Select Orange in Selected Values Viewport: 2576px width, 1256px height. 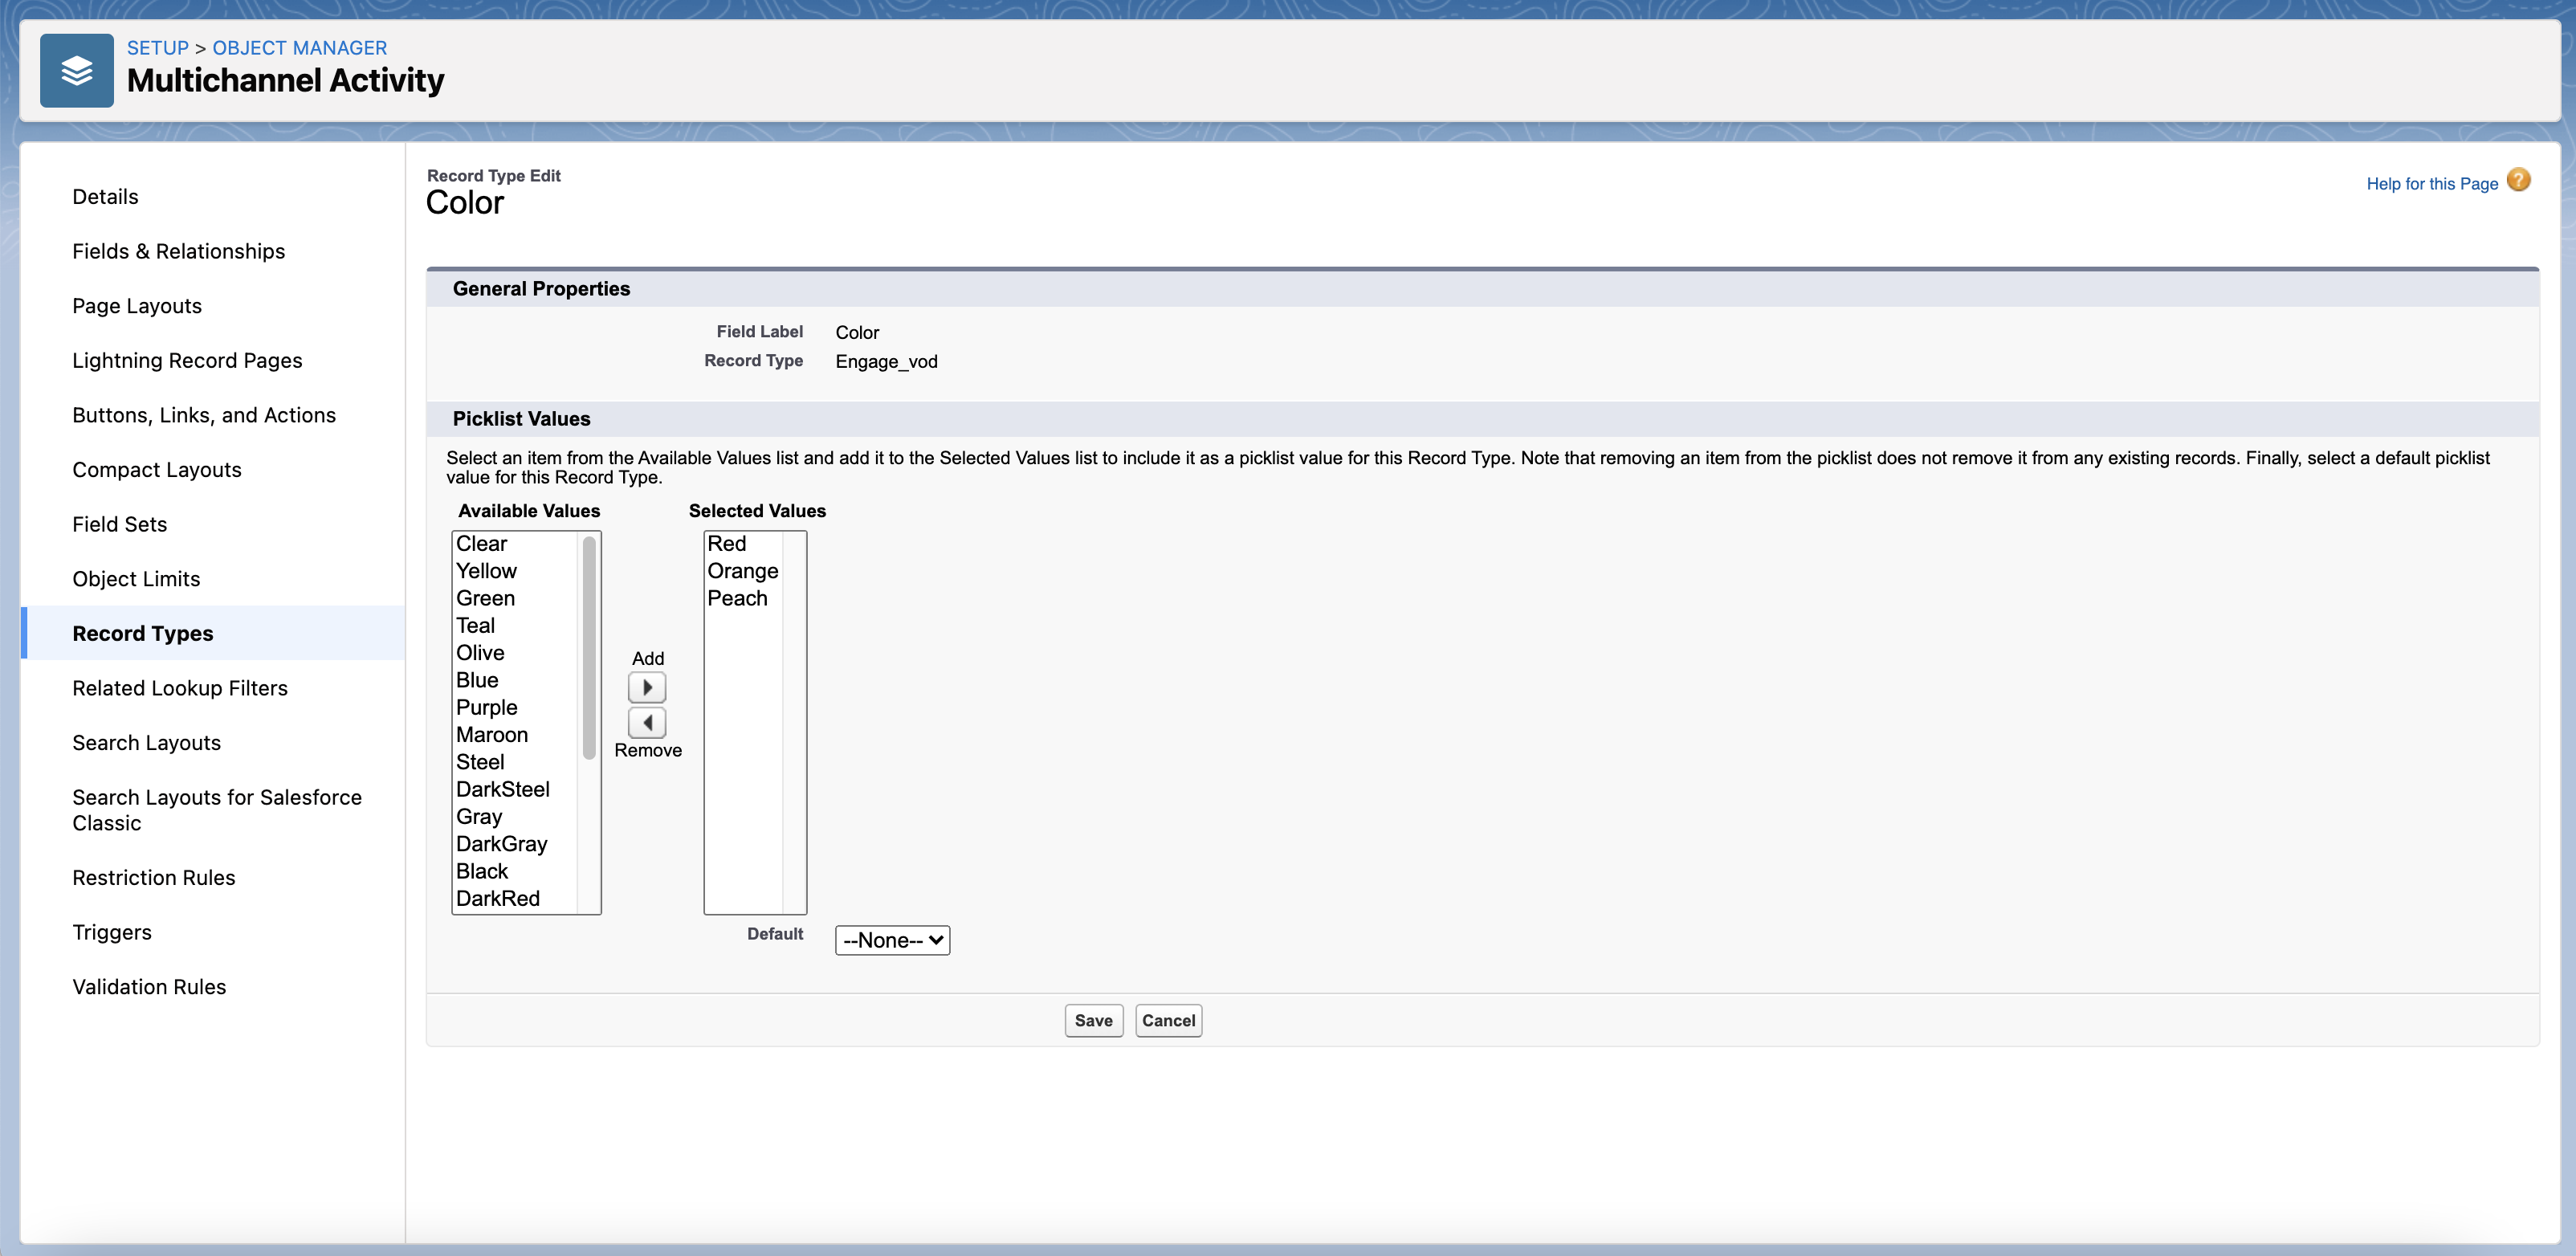coord(742,571)
